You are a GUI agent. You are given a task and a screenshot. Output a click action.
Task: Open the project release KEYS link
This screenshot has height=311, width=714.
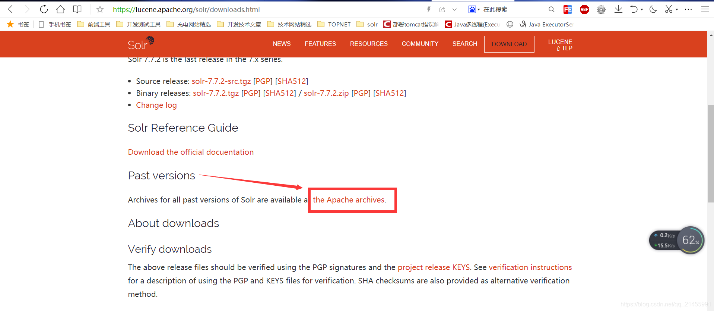[x=434, y=267]
